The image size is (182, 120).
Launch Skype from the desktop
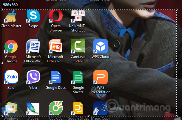[33, 16]
